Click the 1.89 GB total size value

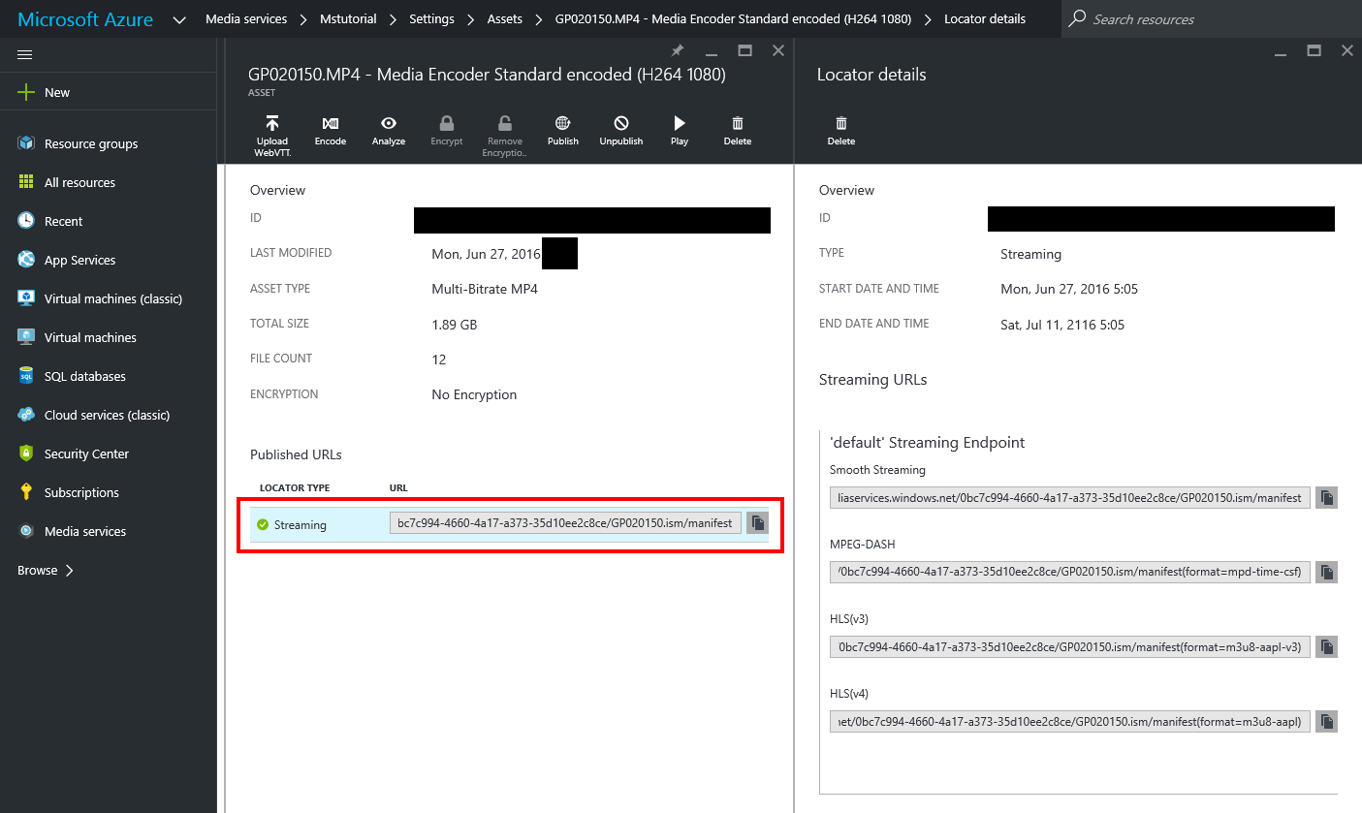tap(455, 325)
